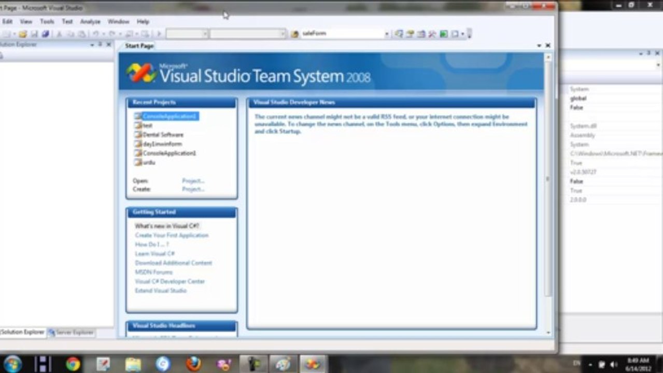Screen dimensions: 663x373
Task: Open the Other Windows icon dropdown arrow
Action: 462,34
